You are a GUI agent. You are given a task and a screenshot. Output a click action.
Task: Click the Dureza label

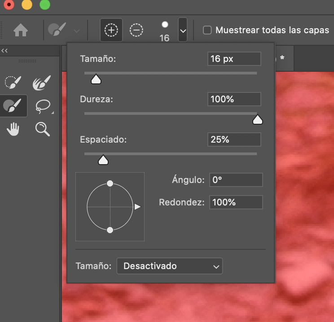pos(97,99)
